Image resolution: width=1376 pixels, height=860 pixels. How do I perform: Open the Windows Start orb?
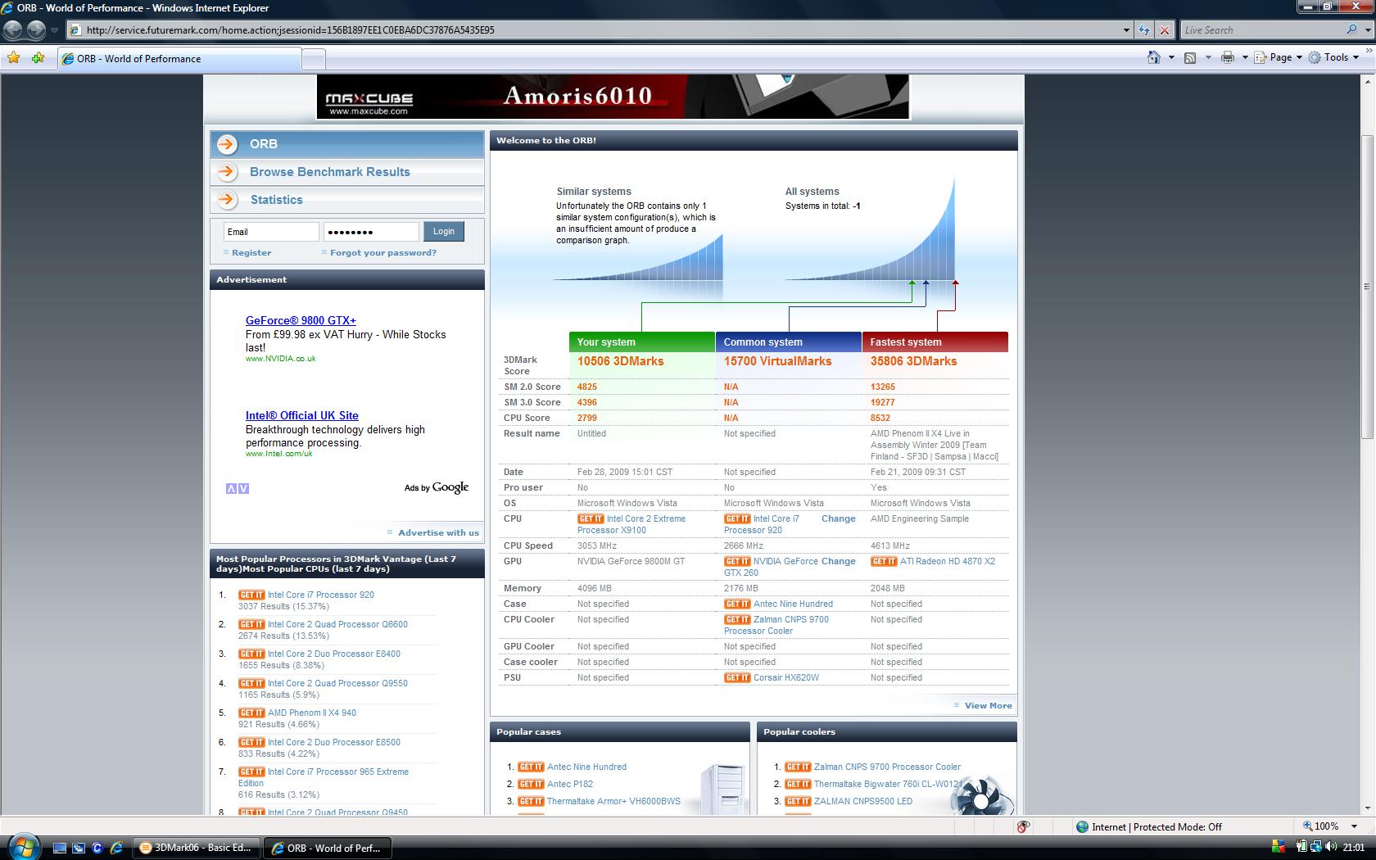click(23, 847)
